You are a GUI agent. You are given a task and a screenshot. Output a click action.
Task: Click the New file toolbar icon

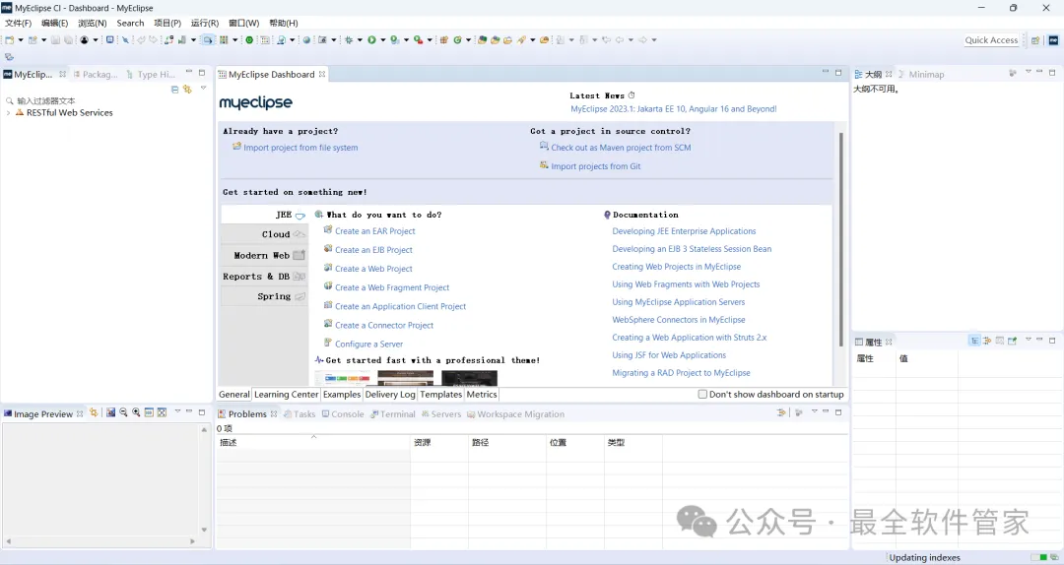coord(9,40)
